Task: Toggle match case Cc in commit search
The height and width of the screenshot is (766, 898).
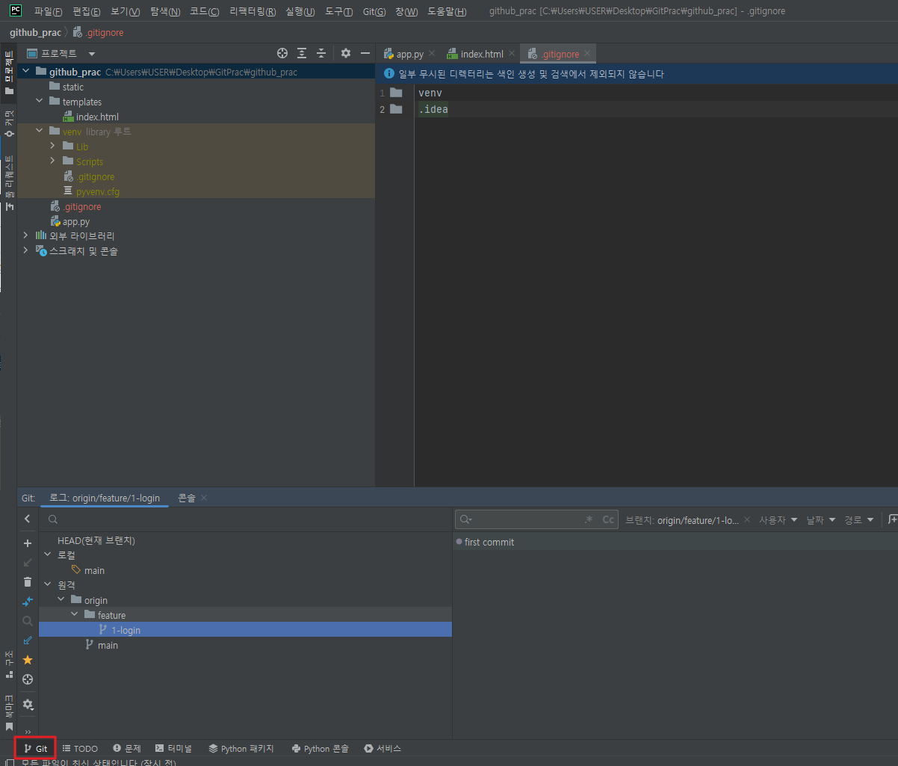Action: point(608,519)
